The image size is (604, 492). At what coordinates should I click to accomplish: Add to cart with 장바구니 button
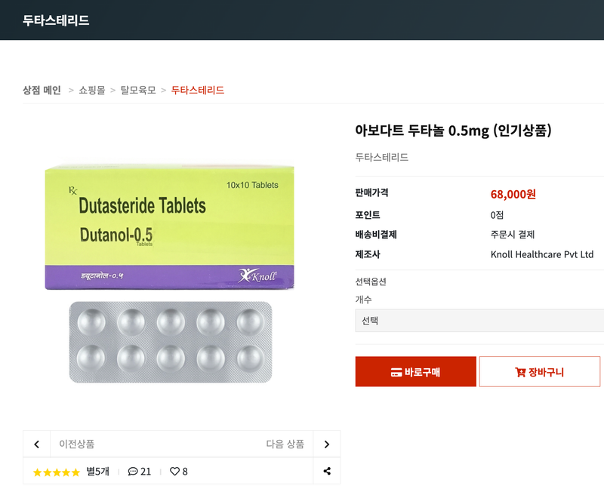pyautogui.click(x=539, y=372)
